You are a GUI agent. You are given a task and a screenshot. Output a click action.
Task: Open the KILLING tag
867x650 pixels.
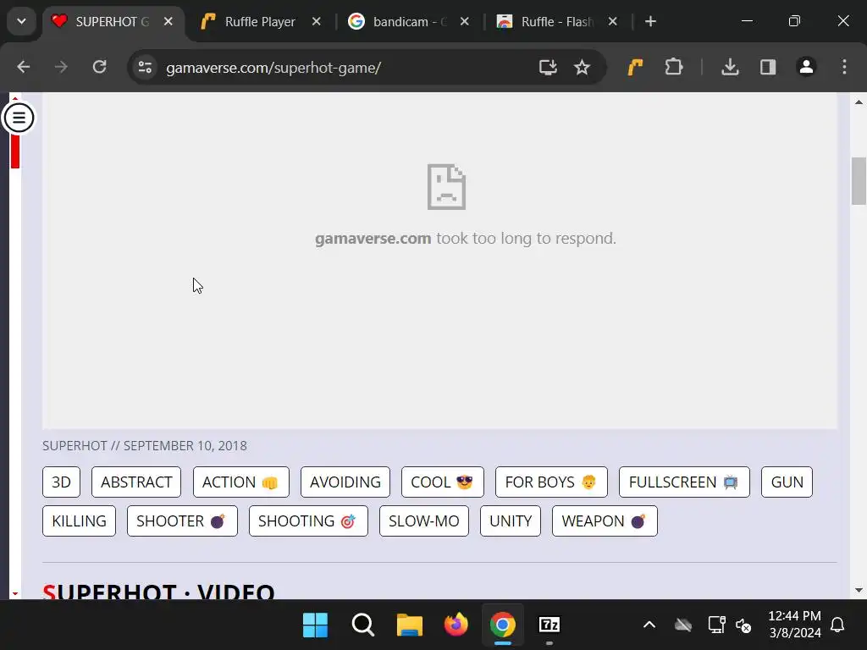(x=79, y=521)
